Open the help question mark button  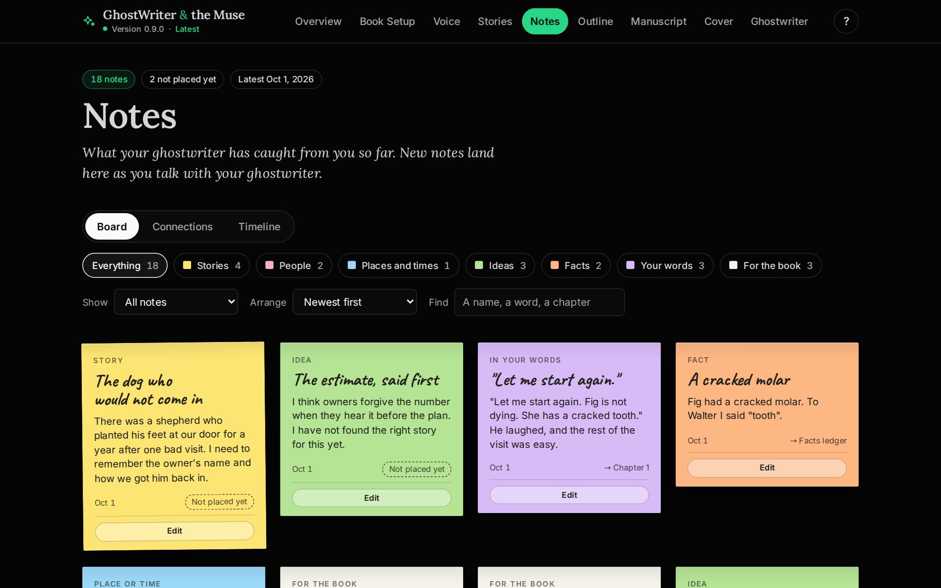tap(846, 21)
